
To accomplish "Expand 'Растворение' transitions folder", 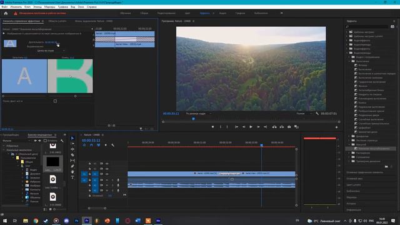I will coord(349,152).
